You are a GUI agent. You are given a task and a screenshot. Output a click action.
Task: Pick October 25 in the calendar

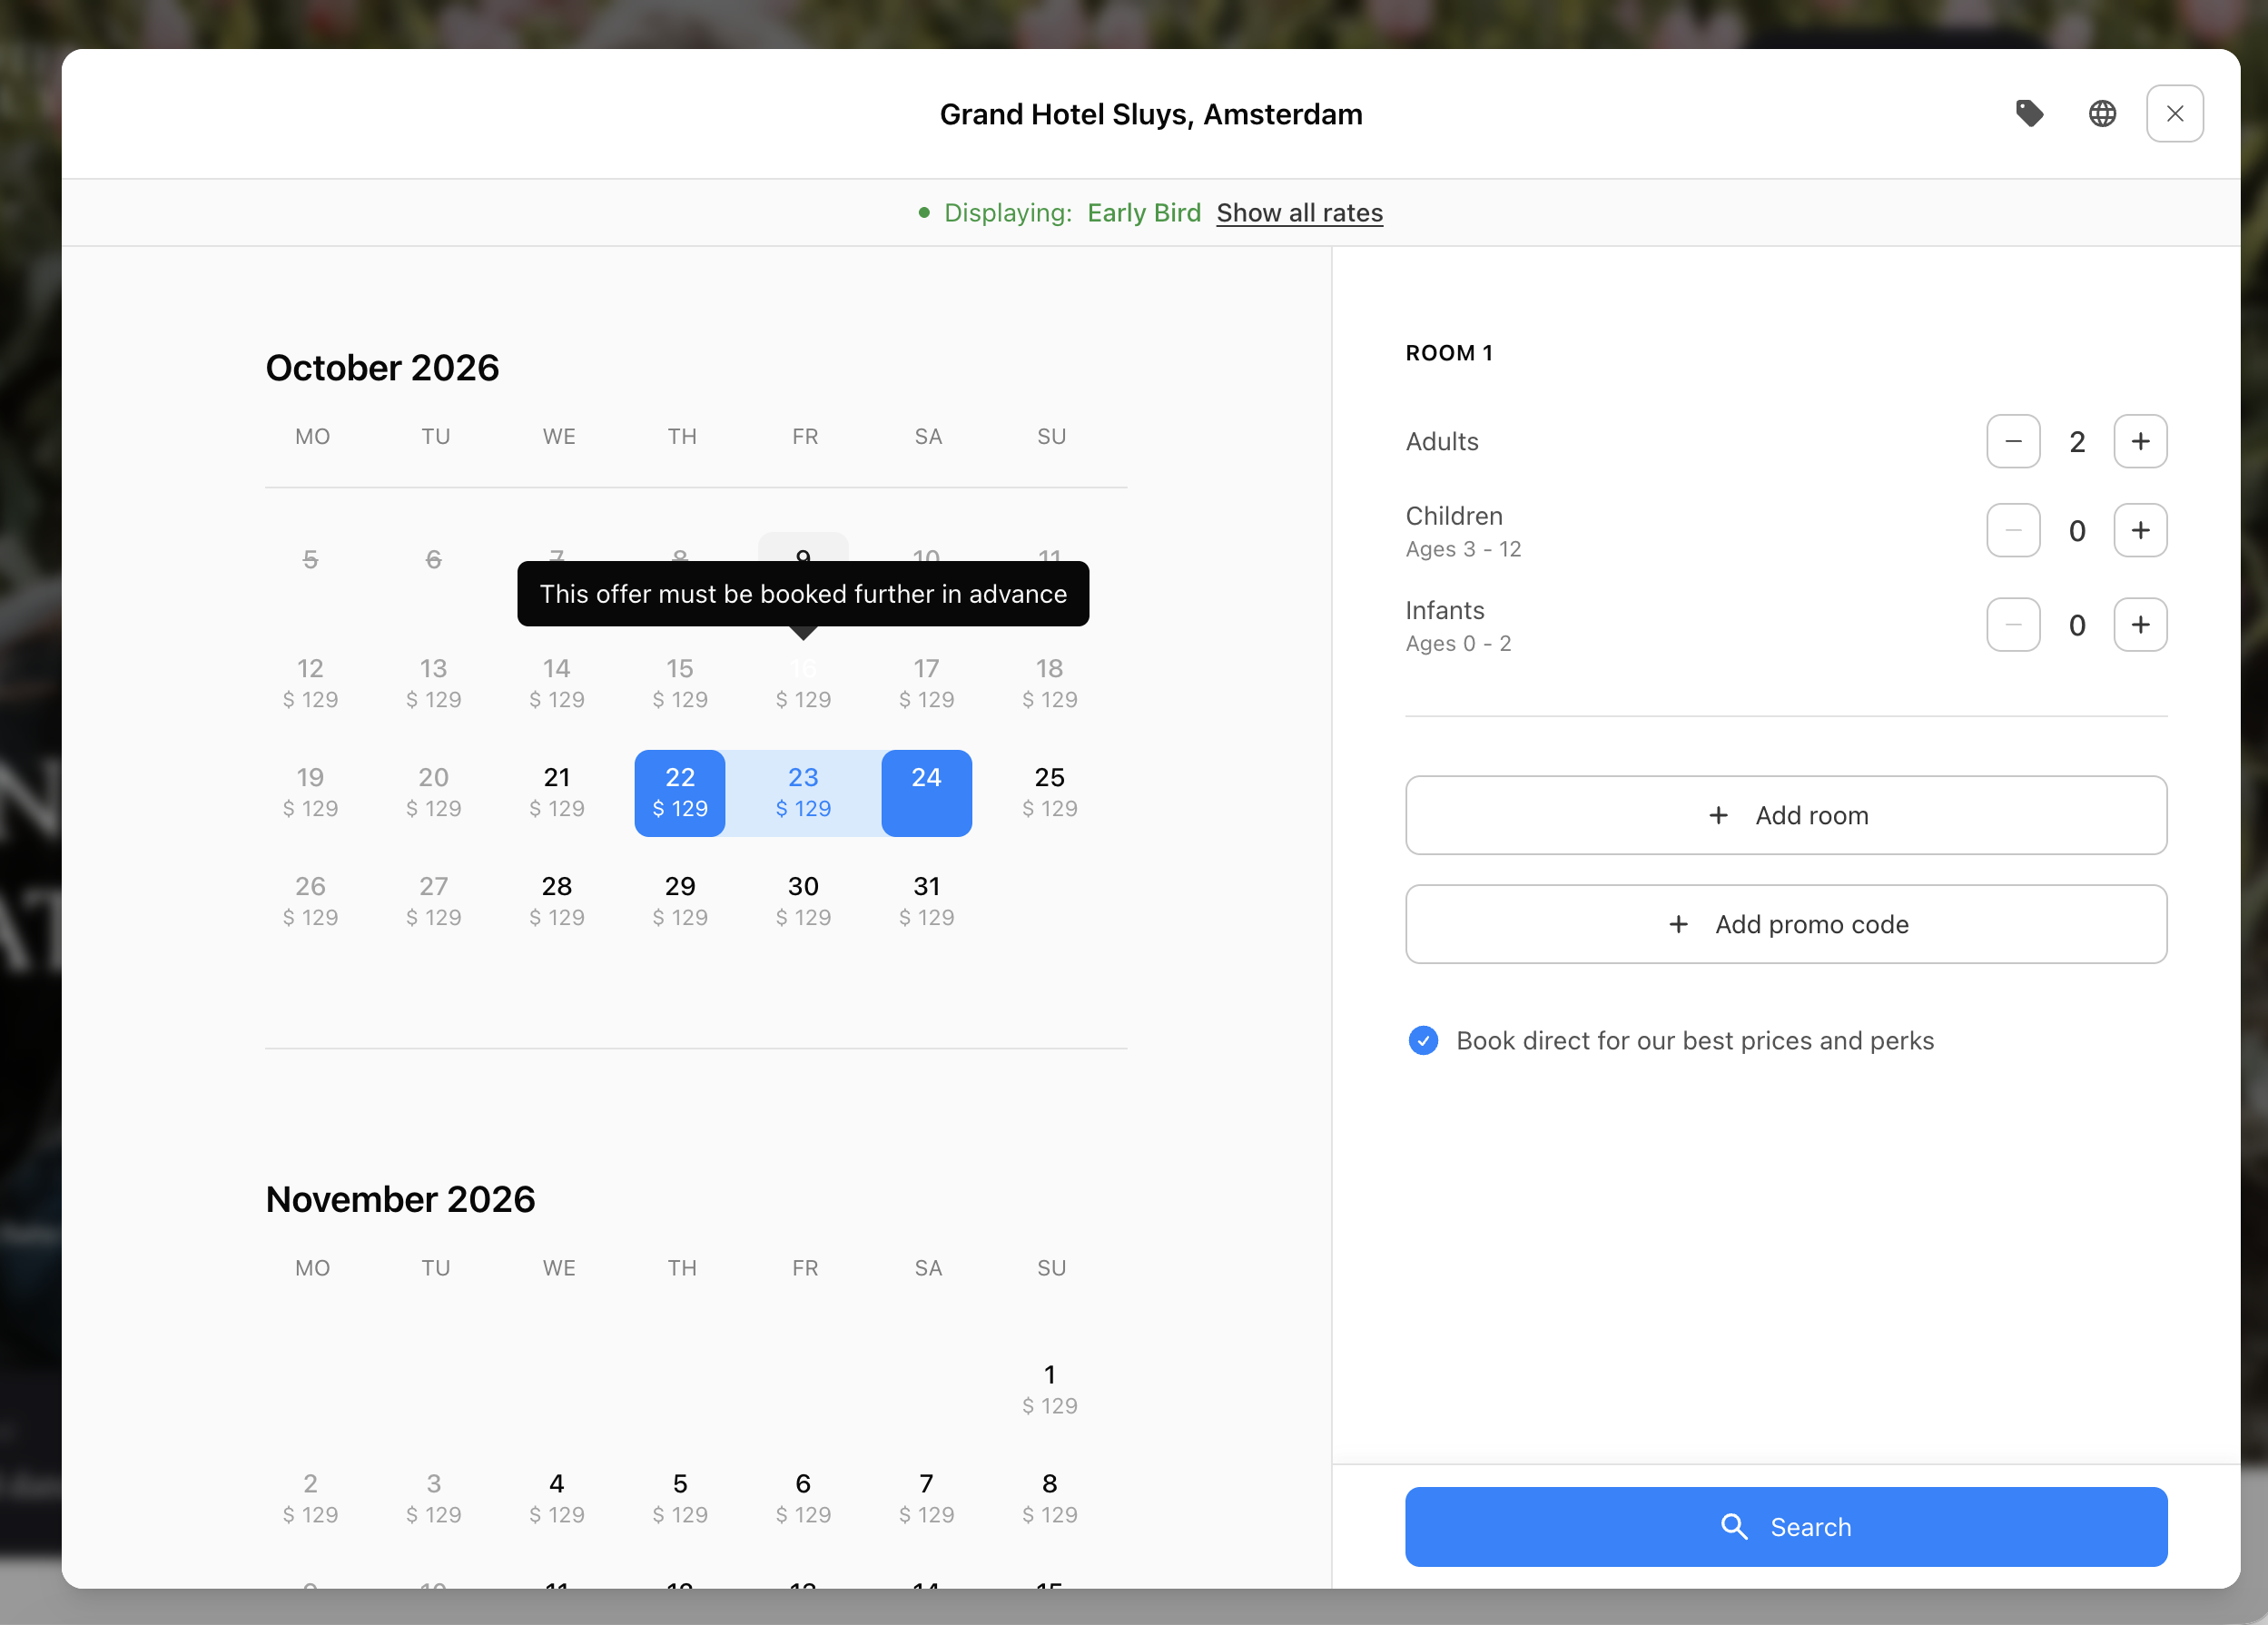[x=1049, y=793]
